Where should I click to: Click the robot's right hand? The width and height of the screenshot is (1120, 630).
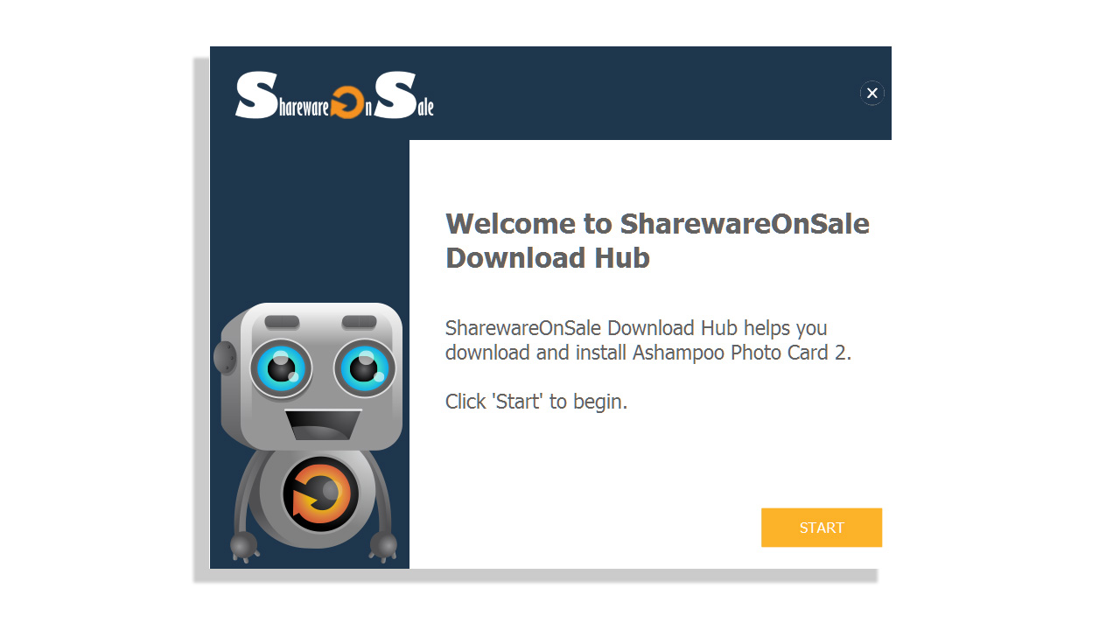pos(384,546)
